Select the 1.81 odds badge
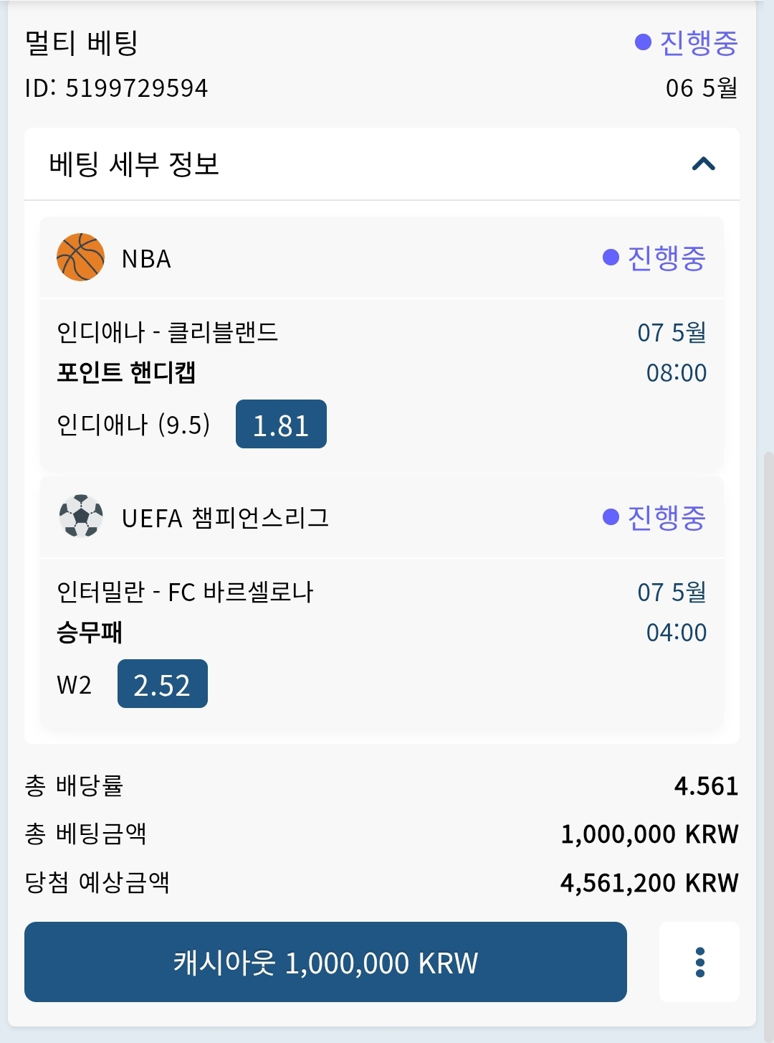 pos(281,425)
